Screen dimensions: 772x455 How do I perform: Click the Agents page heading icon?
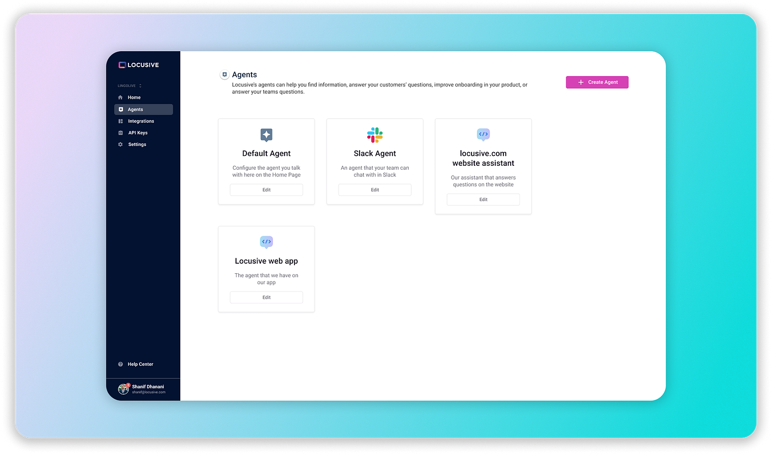(x=224, y=75)
